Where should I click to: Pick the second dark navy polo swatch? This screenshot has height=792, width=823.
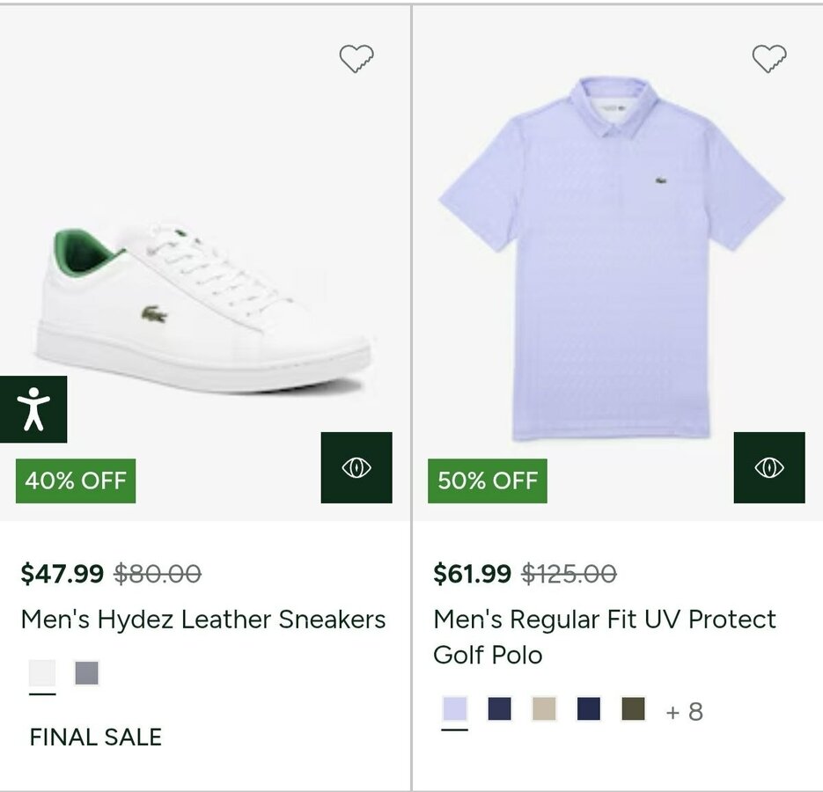(588, 708)
